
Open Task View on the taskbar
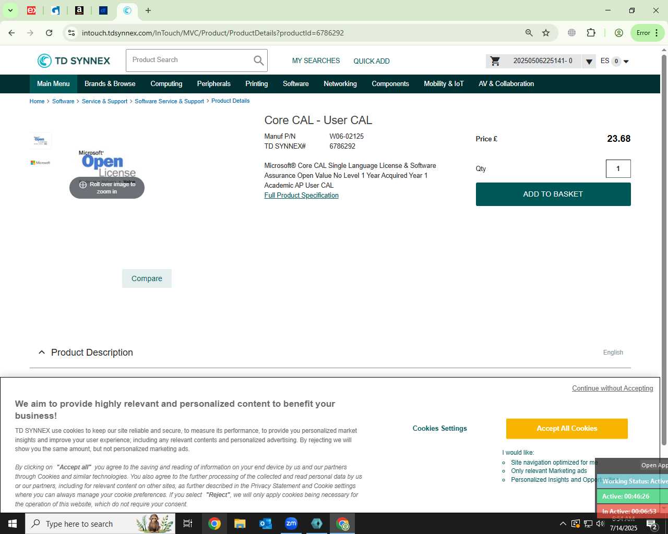pos(188,524)
